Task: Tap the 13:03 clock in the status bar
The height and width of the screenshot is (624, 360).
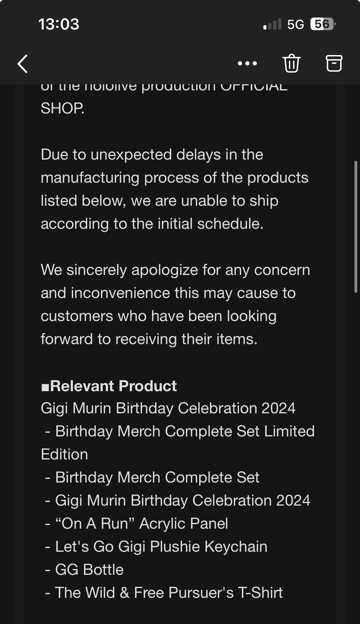Action: (58, 24)
